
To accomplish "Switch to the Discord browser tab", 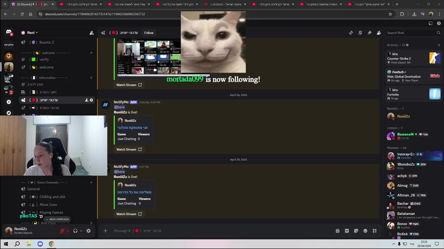I will click(32, 4).
